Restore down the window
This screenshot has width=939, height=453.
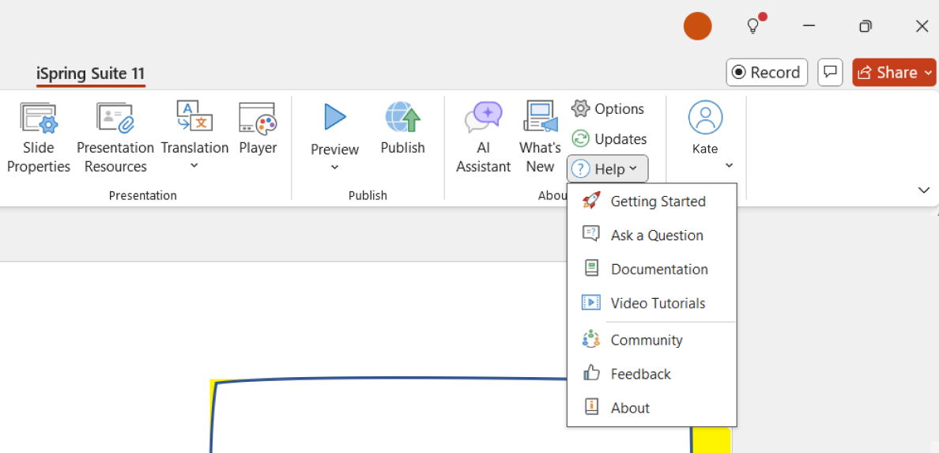tap(865, 26)
